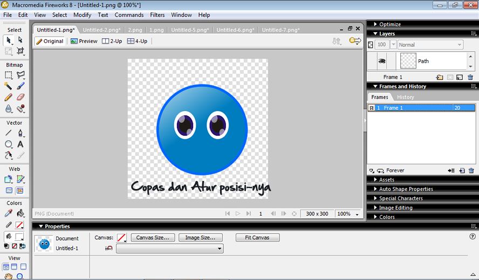
Task: Toggle Hide slices and hotspots
Action: [9, 191]
